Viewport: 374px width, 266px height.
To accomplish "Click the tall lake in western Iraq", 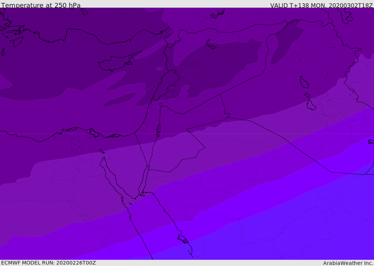I will point(304,82).
